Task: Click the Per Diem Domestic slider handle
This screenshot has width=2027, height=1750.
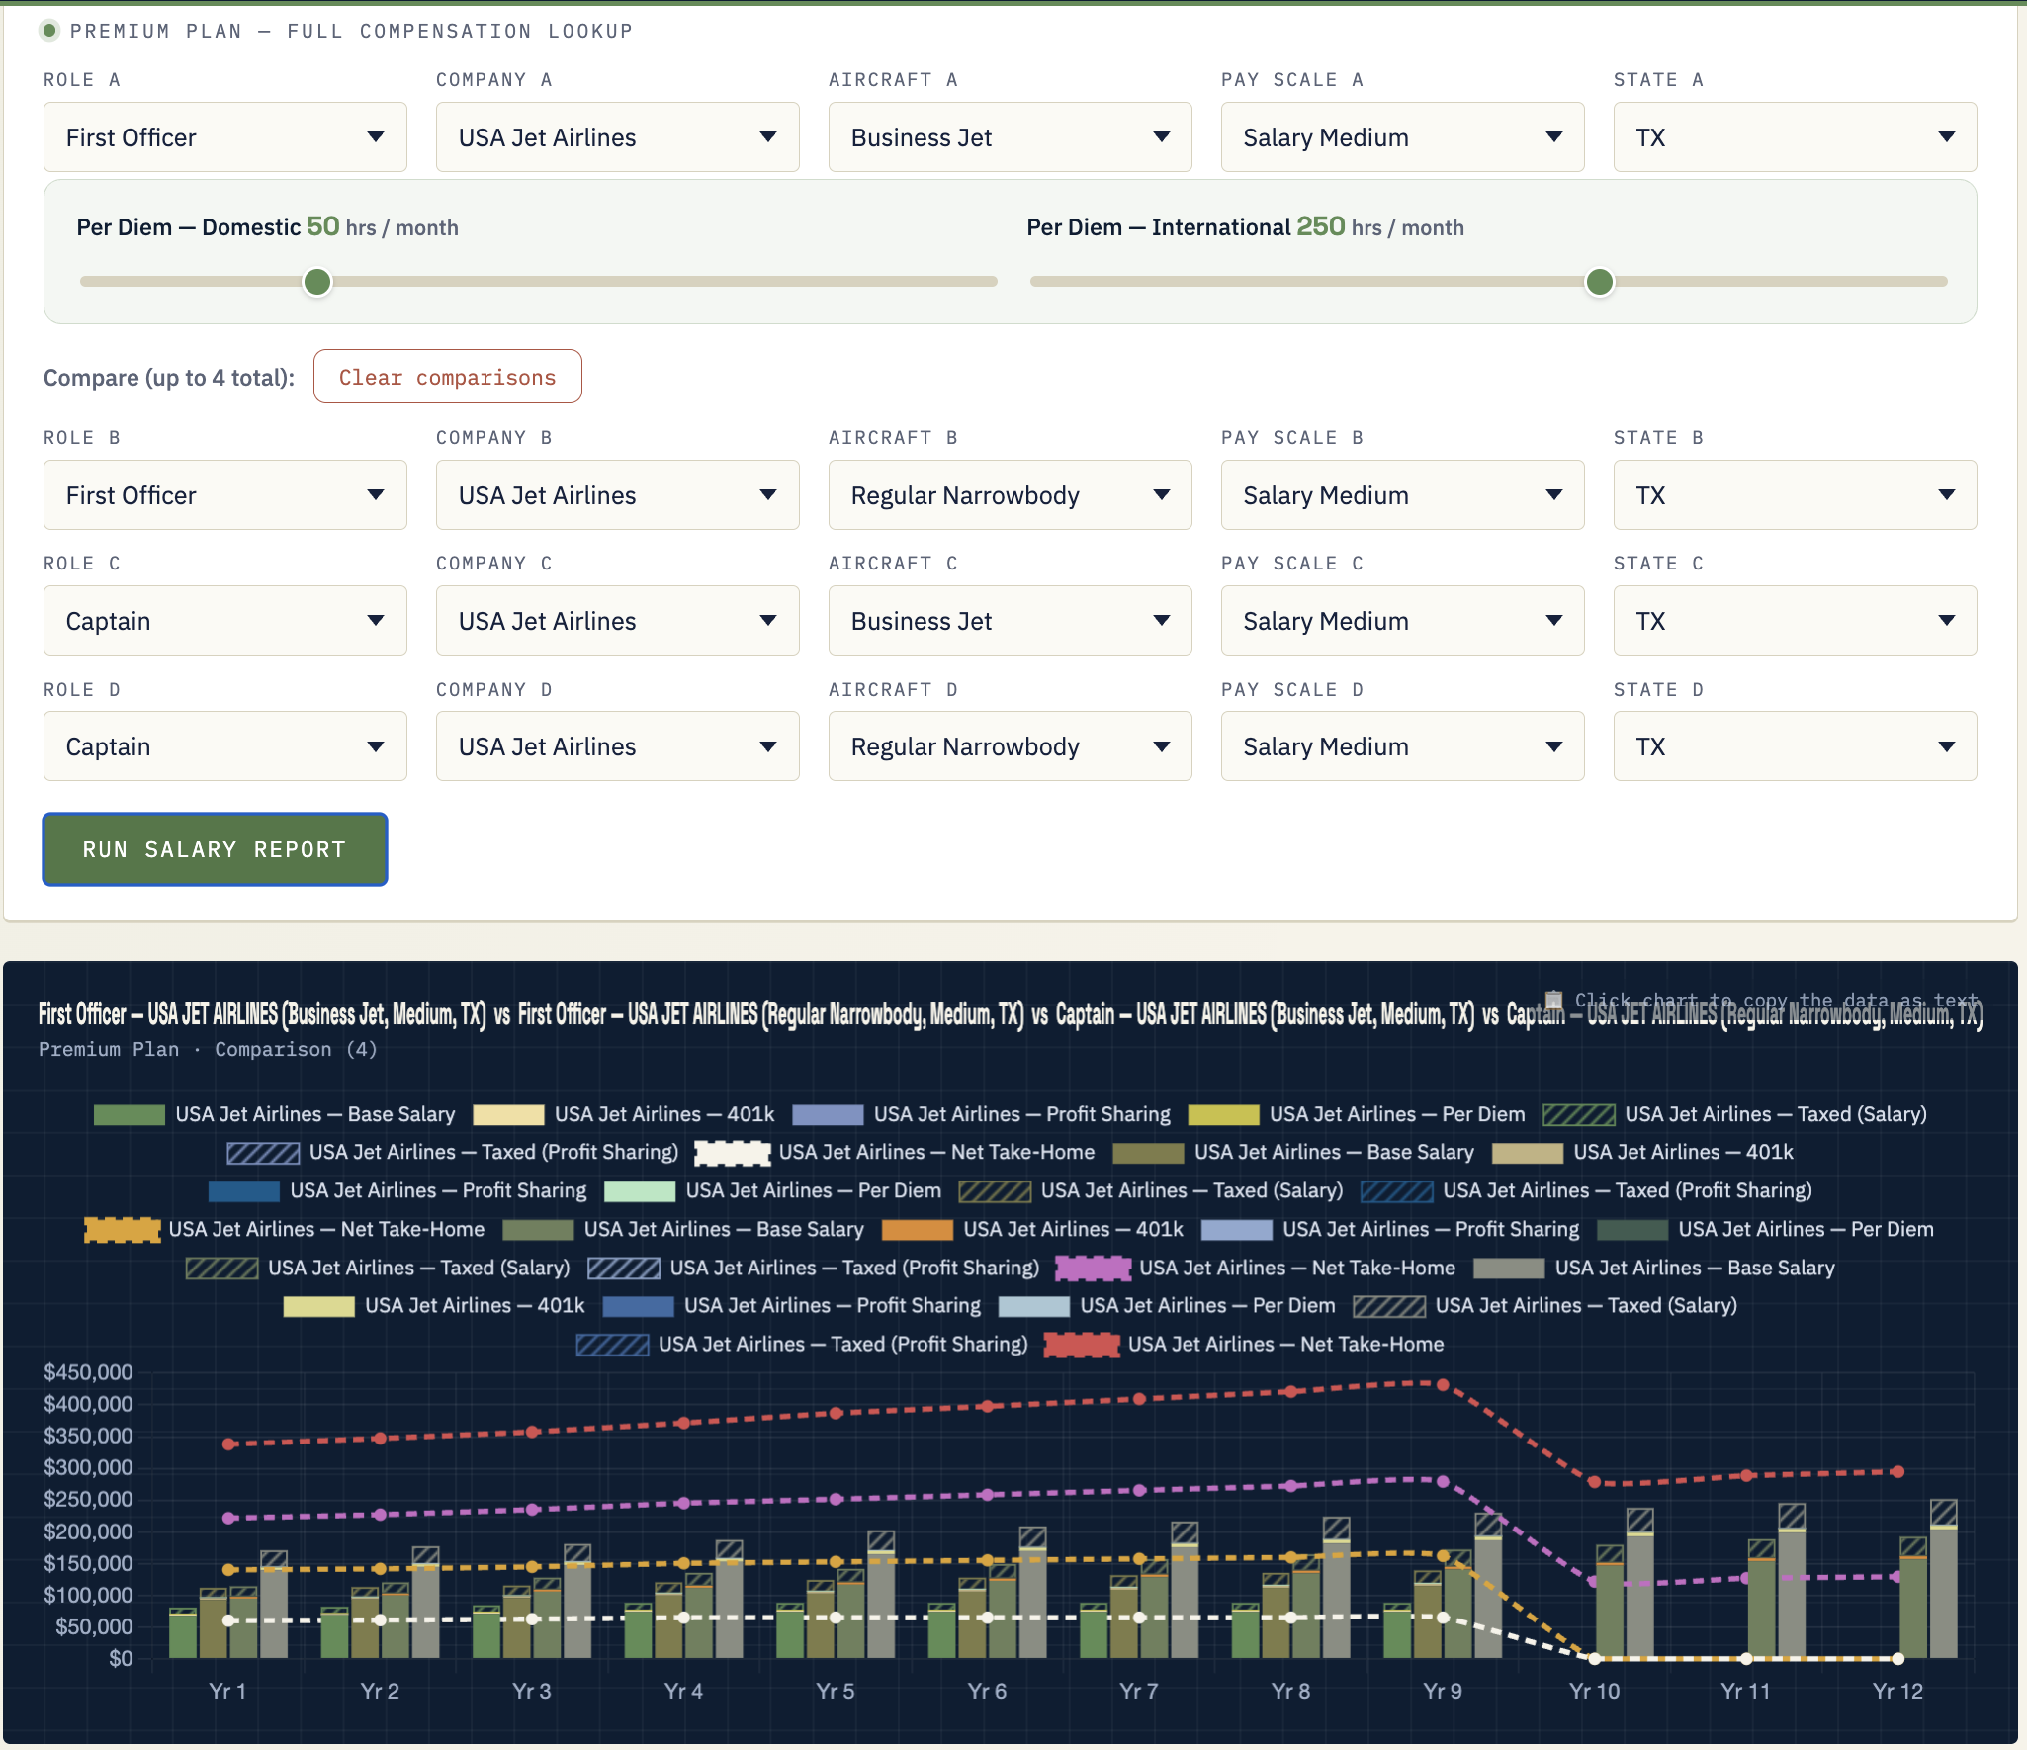Action: (x=317, y=282)
